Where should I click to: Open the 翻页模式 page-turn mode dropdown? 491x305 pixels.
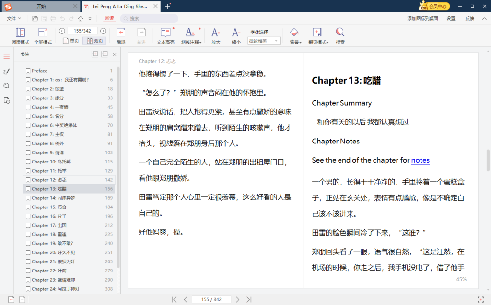tap(318, 35)
